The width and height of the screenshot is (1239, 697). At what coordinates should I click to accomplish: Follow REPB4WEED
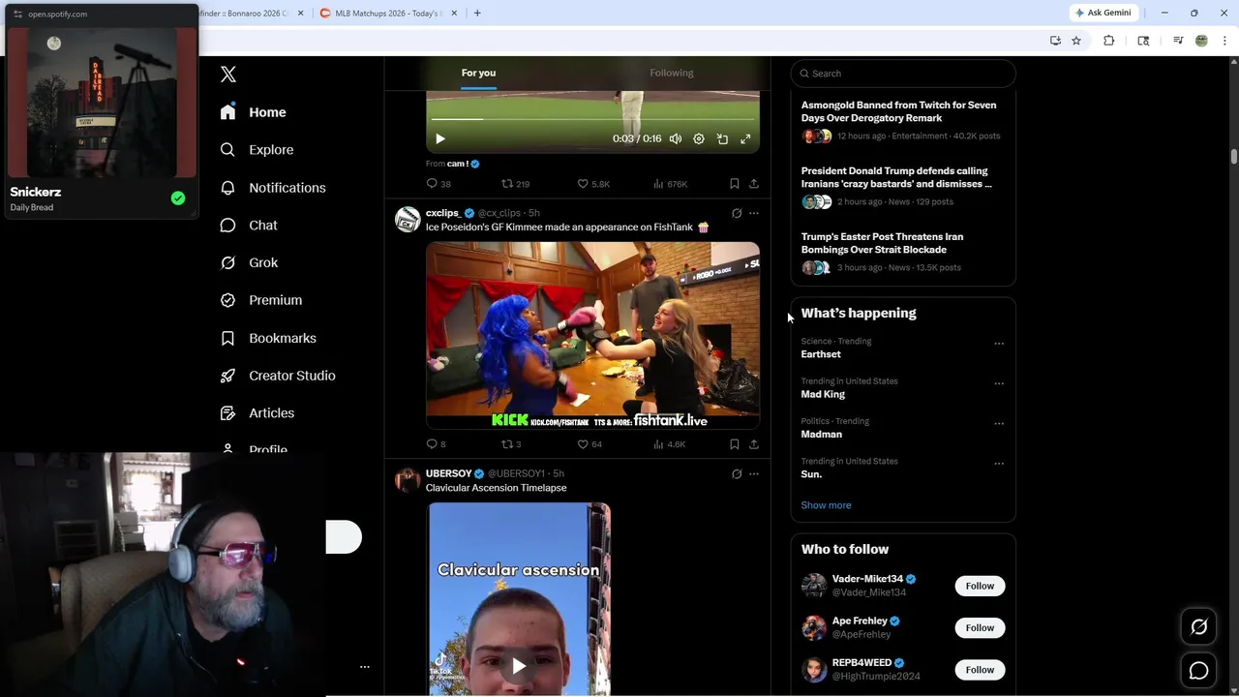click(x=980, y=670)
